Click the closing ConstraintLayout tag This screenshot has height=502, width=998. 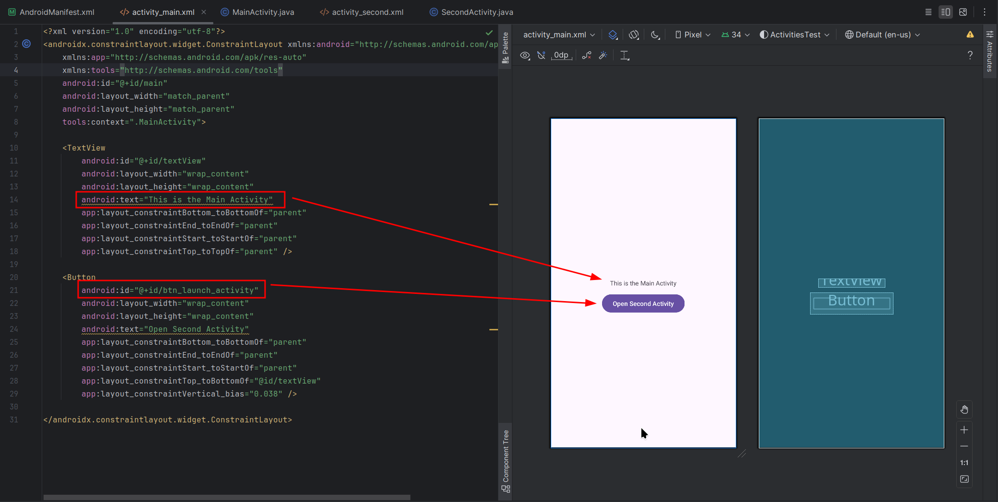point(167,420)
